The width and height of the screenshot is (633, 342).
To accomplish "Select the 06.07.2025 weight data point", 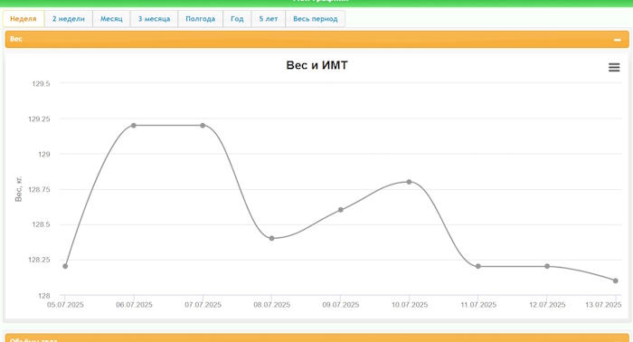I will click(x=134, y=125).
